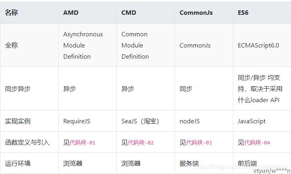Select the nodeJS cell
291x174 pixels.
click(x=190, y=121)
